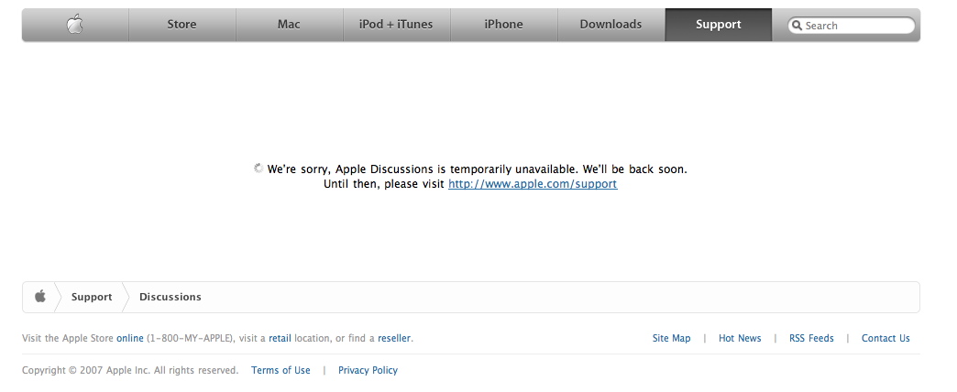Open the Mac tab
Viewport: 957px width, 392px height.
coord(289,25)
